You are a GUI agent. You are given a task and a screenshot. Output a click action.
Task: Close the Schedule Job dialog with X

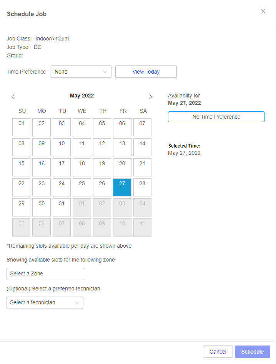(263, 11)
